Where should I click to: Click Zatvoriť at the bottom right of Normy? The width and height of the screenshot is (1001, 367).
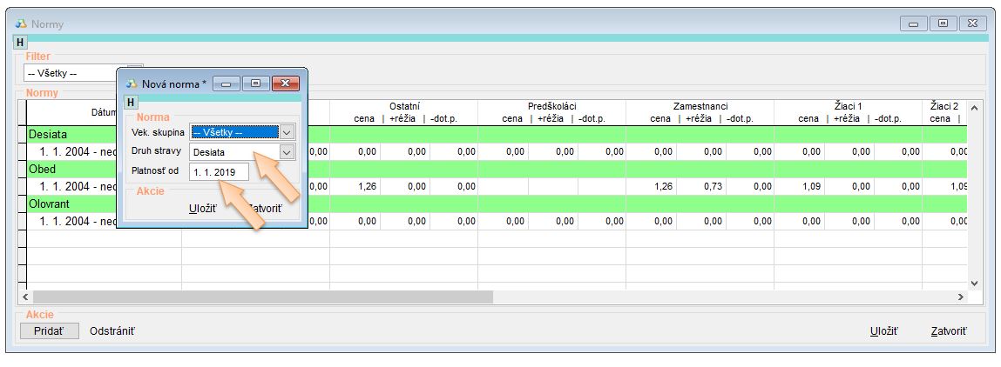point(948,331)
